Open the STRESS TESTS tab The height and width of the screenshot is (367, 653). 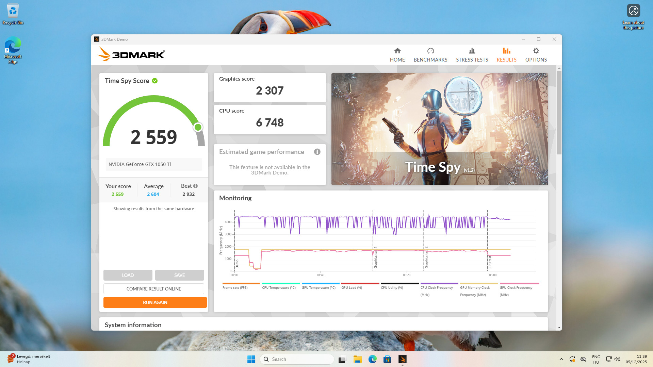(472, 55)
